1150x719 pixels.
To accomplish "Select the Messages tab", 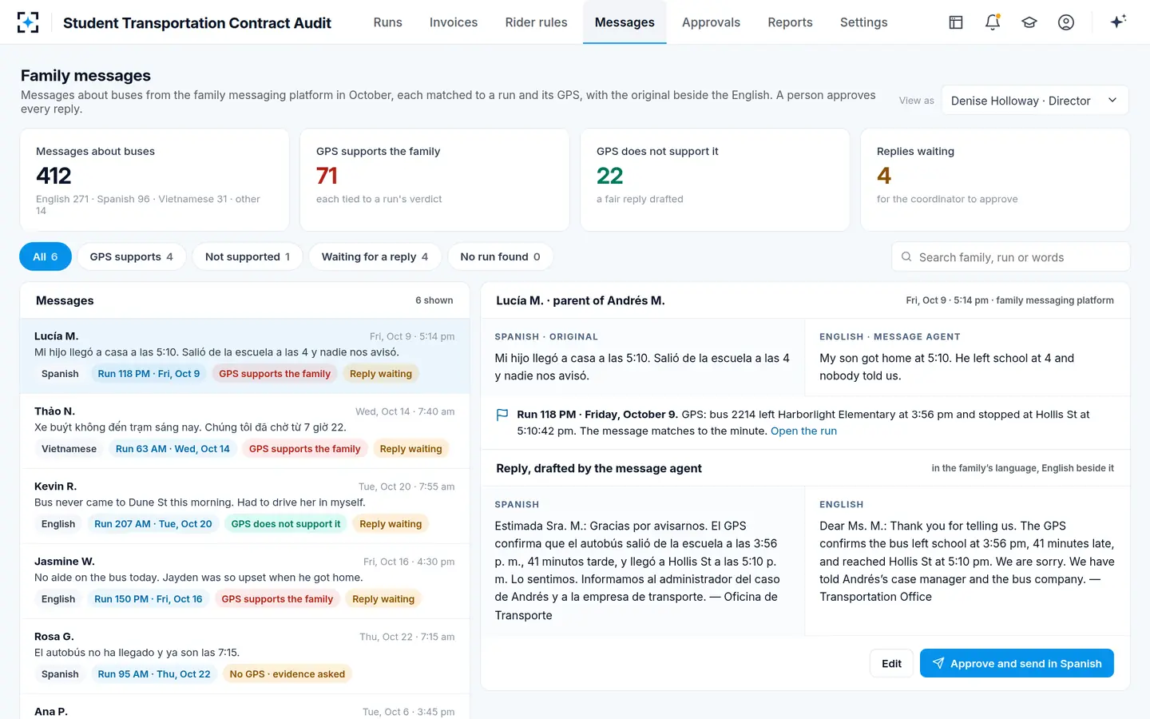I will (x=625, y=22).
